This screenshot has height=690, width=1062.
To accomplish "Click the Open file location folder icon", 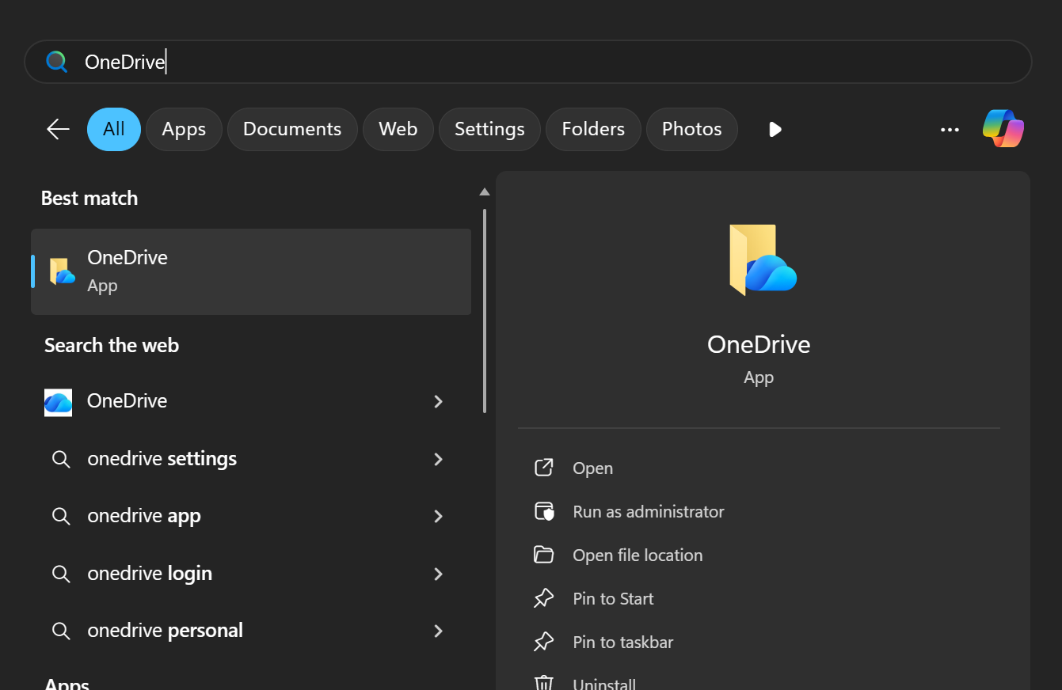I will click(x=544, y=555).
